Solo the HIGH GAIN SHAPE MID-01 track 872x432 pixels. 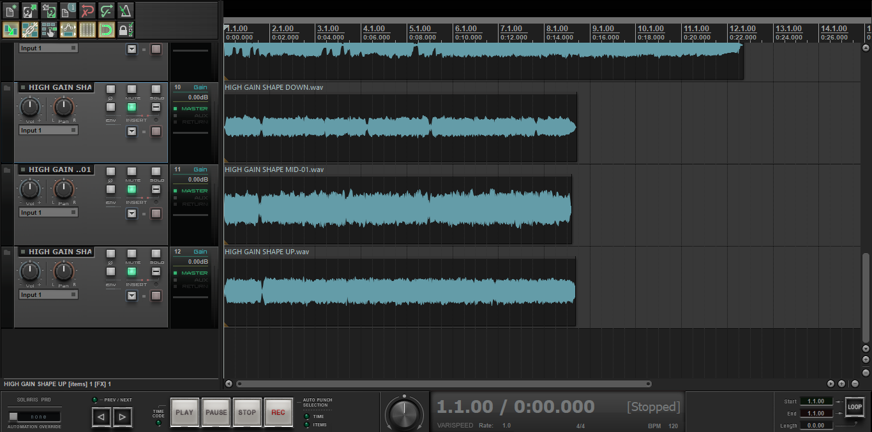point(156,171)
